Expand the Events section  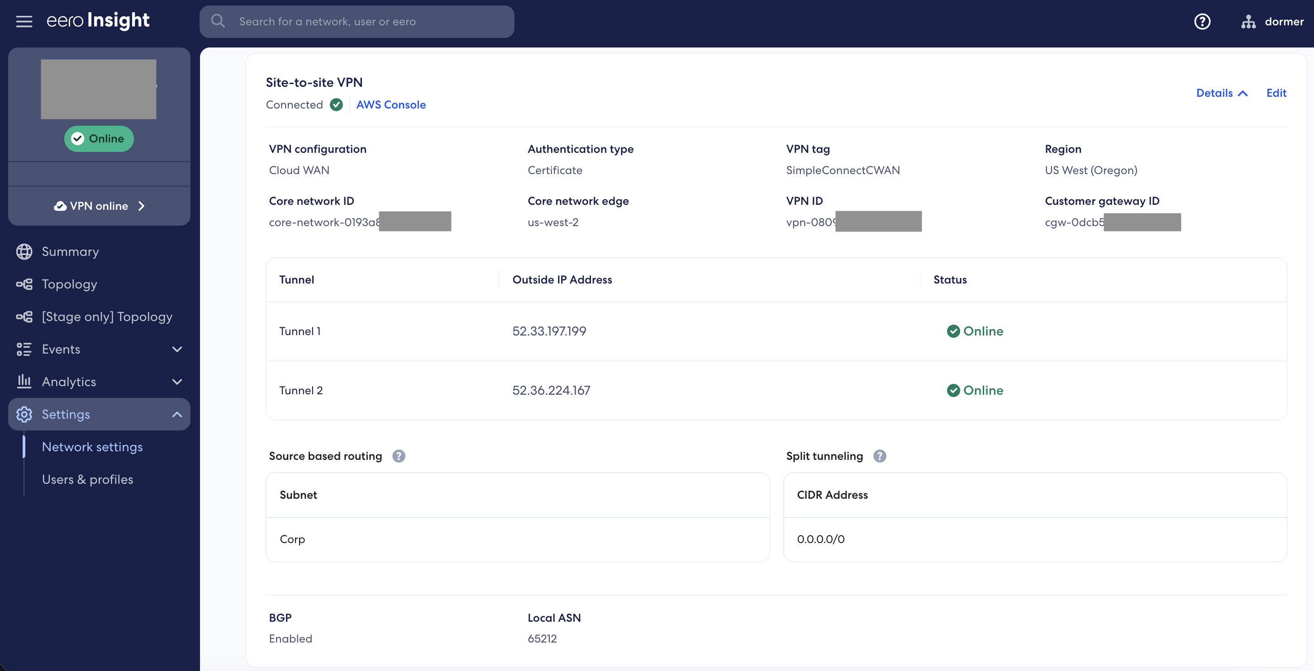tap(176, 349)
